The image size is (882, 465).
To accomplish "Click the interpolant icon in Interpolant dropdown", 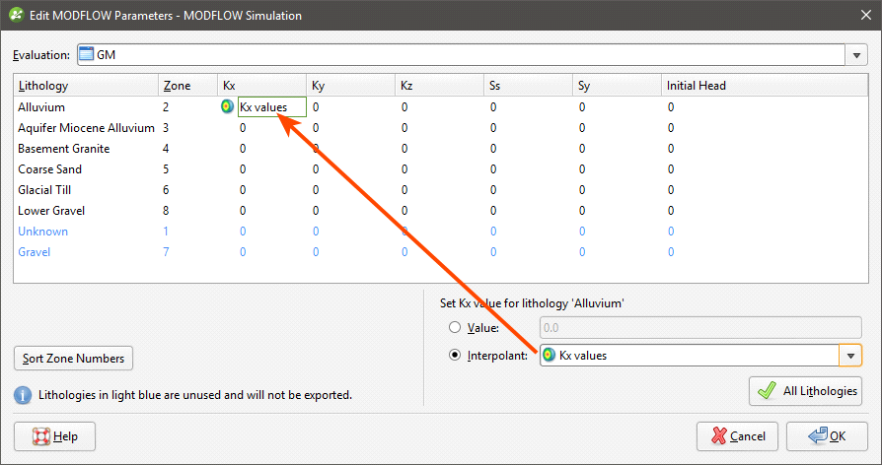I will pos(549,355).
